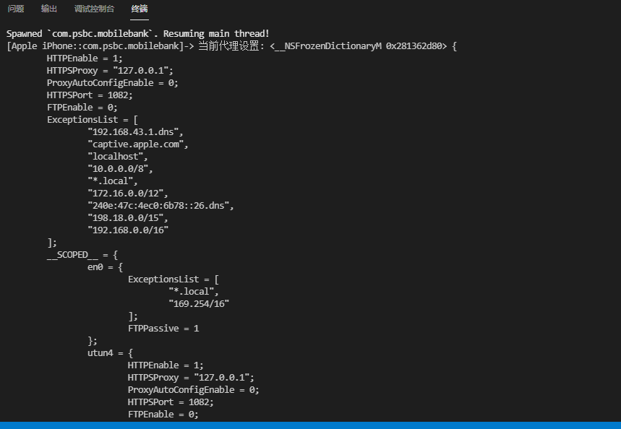Click the "localhost" entry
Screen dimensions: 621x429
coord(118,156)
